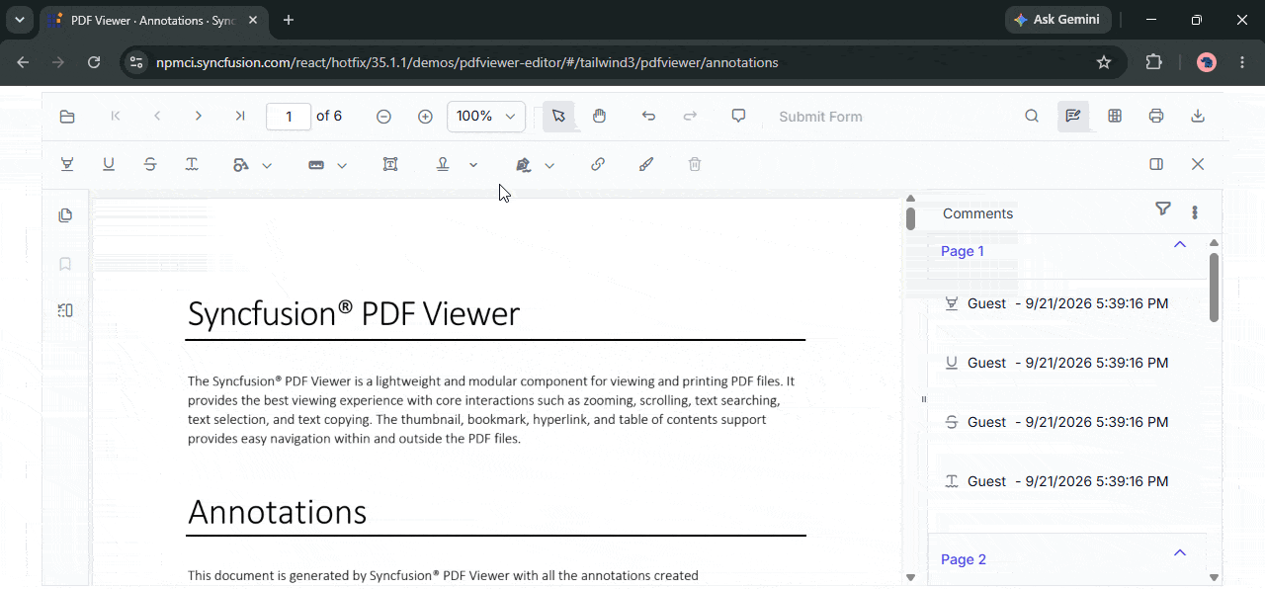Screen dimensions: 1265x589
Task: Open a PDF file with folder icon
Action: [67, 117]
